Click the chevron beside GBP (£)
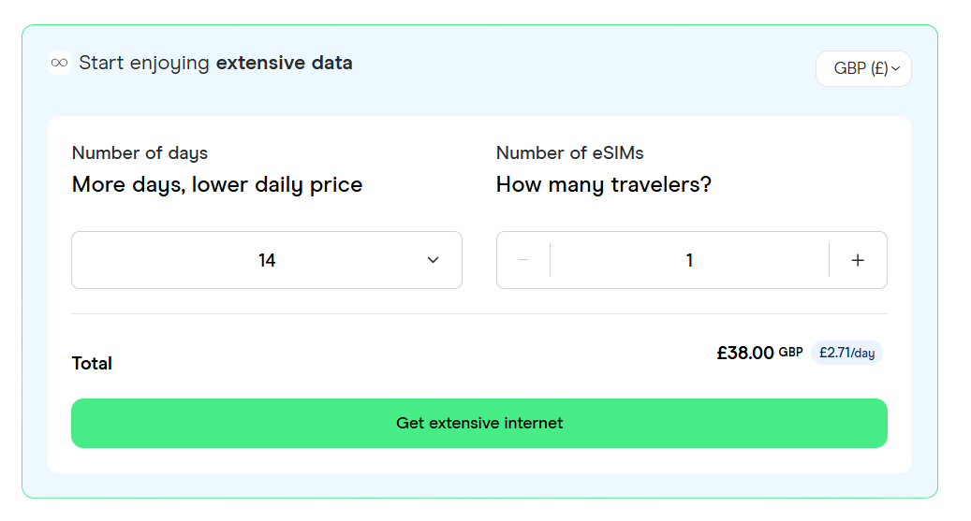This screenshot has width=971, height=521. coord(895,68)
